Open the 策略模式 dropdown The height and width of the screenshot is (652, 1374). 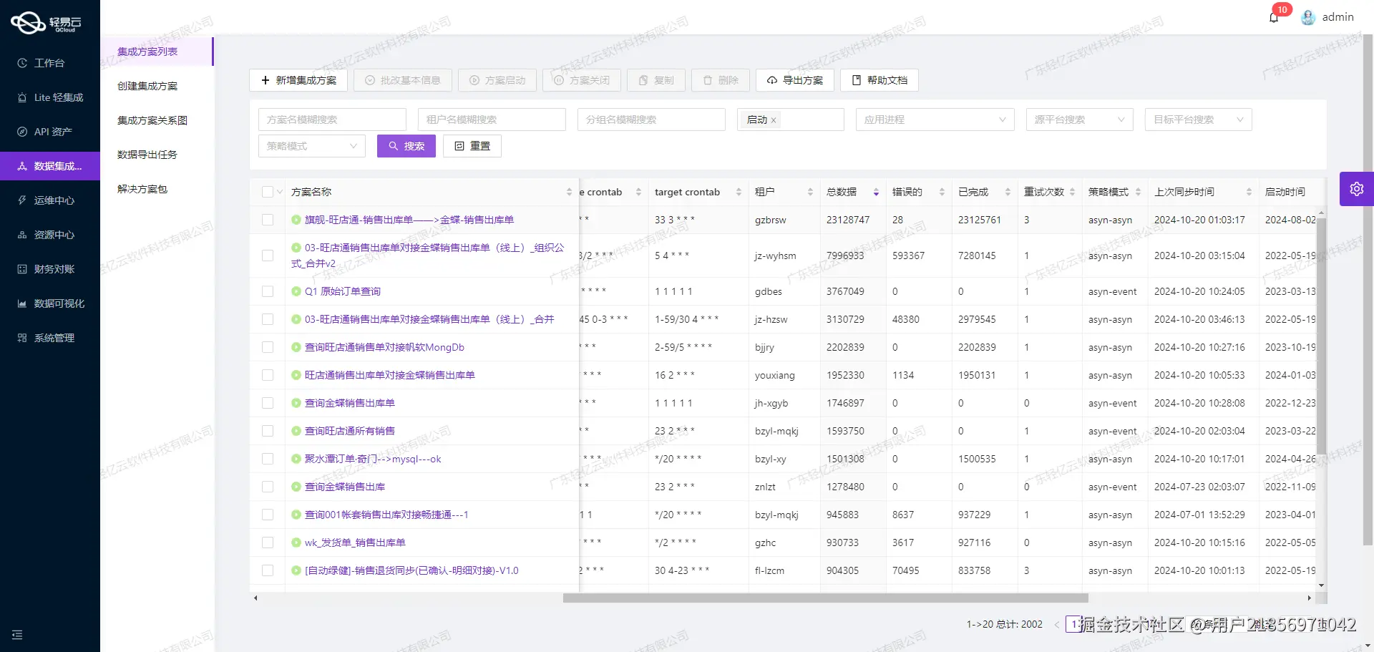[312, 146]
